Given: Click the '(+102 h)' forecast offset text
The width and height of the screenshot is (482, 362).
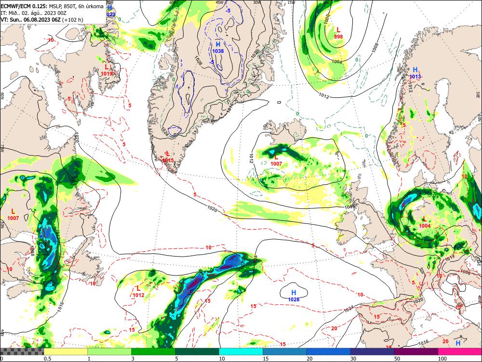Looking at the screenshot, I should [x=73, y=20].
